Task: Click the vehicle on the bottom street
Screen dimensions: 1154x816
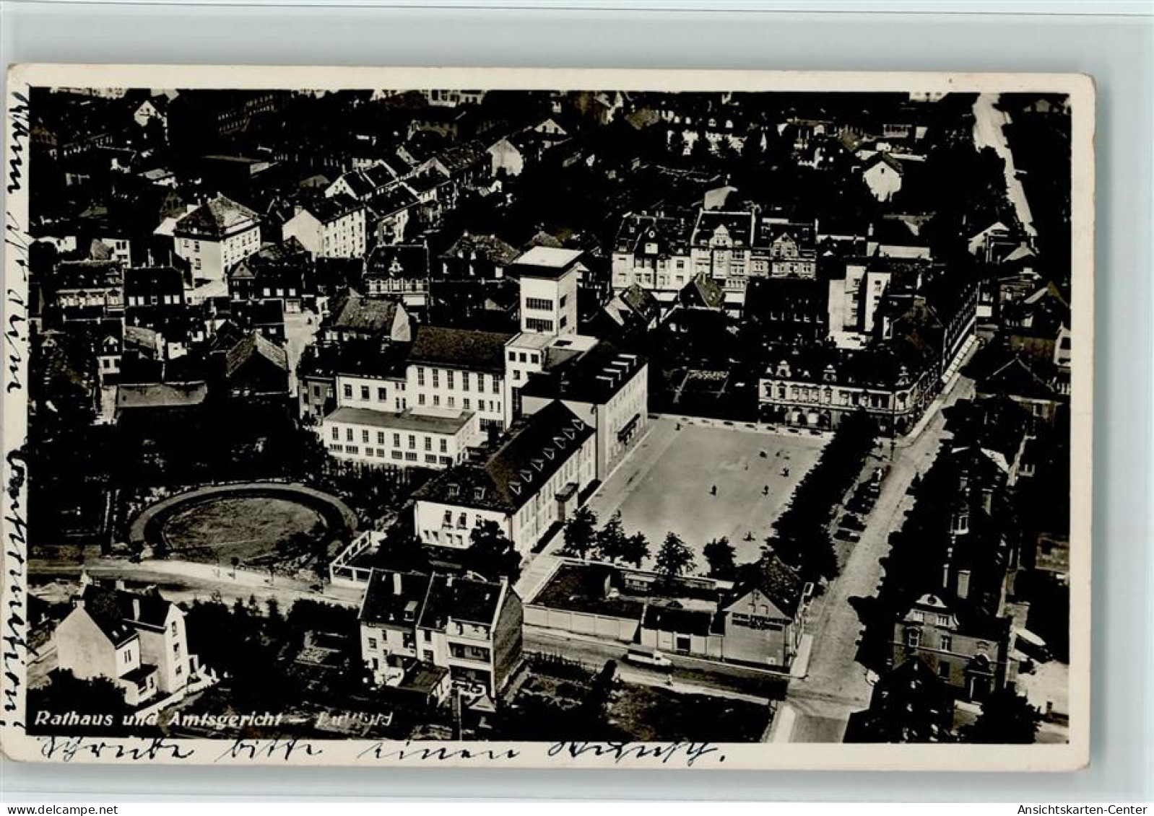Action: coord(648,657)
